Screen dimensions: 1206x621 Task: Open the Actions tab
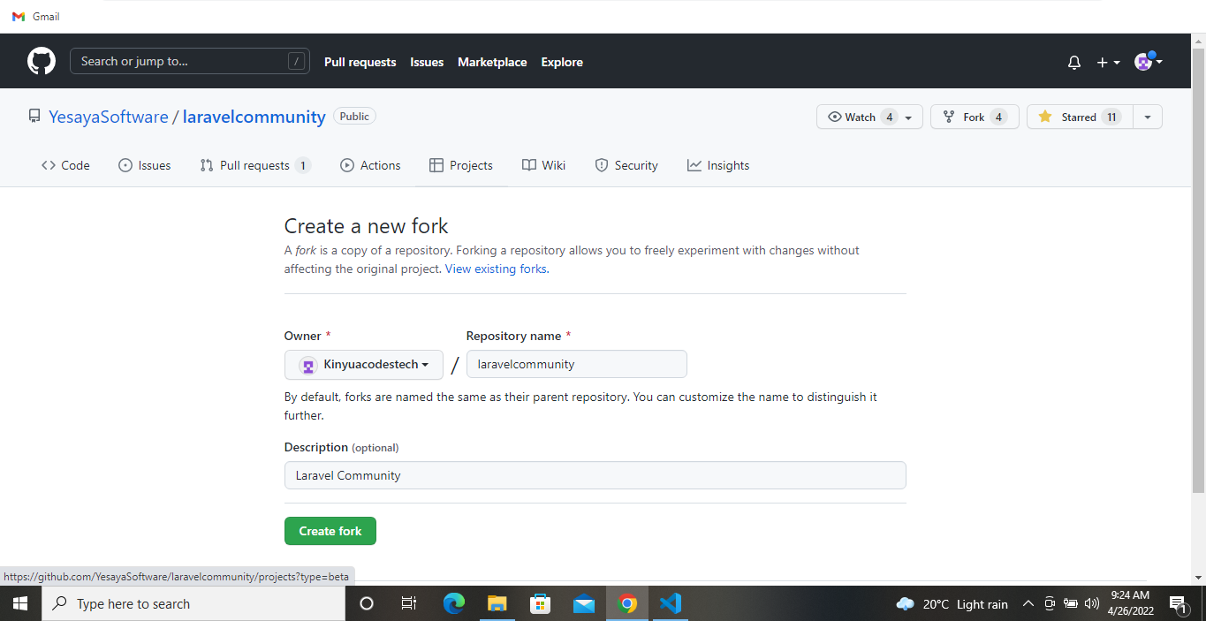[x=370, y=165]
